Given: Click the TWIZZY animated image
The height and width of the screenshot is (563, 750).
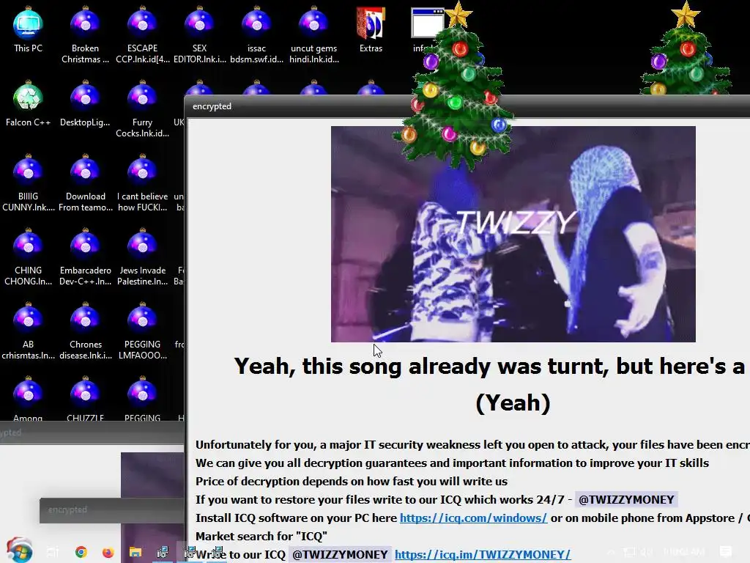Looking at the screenshot, I should tap(513, 234).
